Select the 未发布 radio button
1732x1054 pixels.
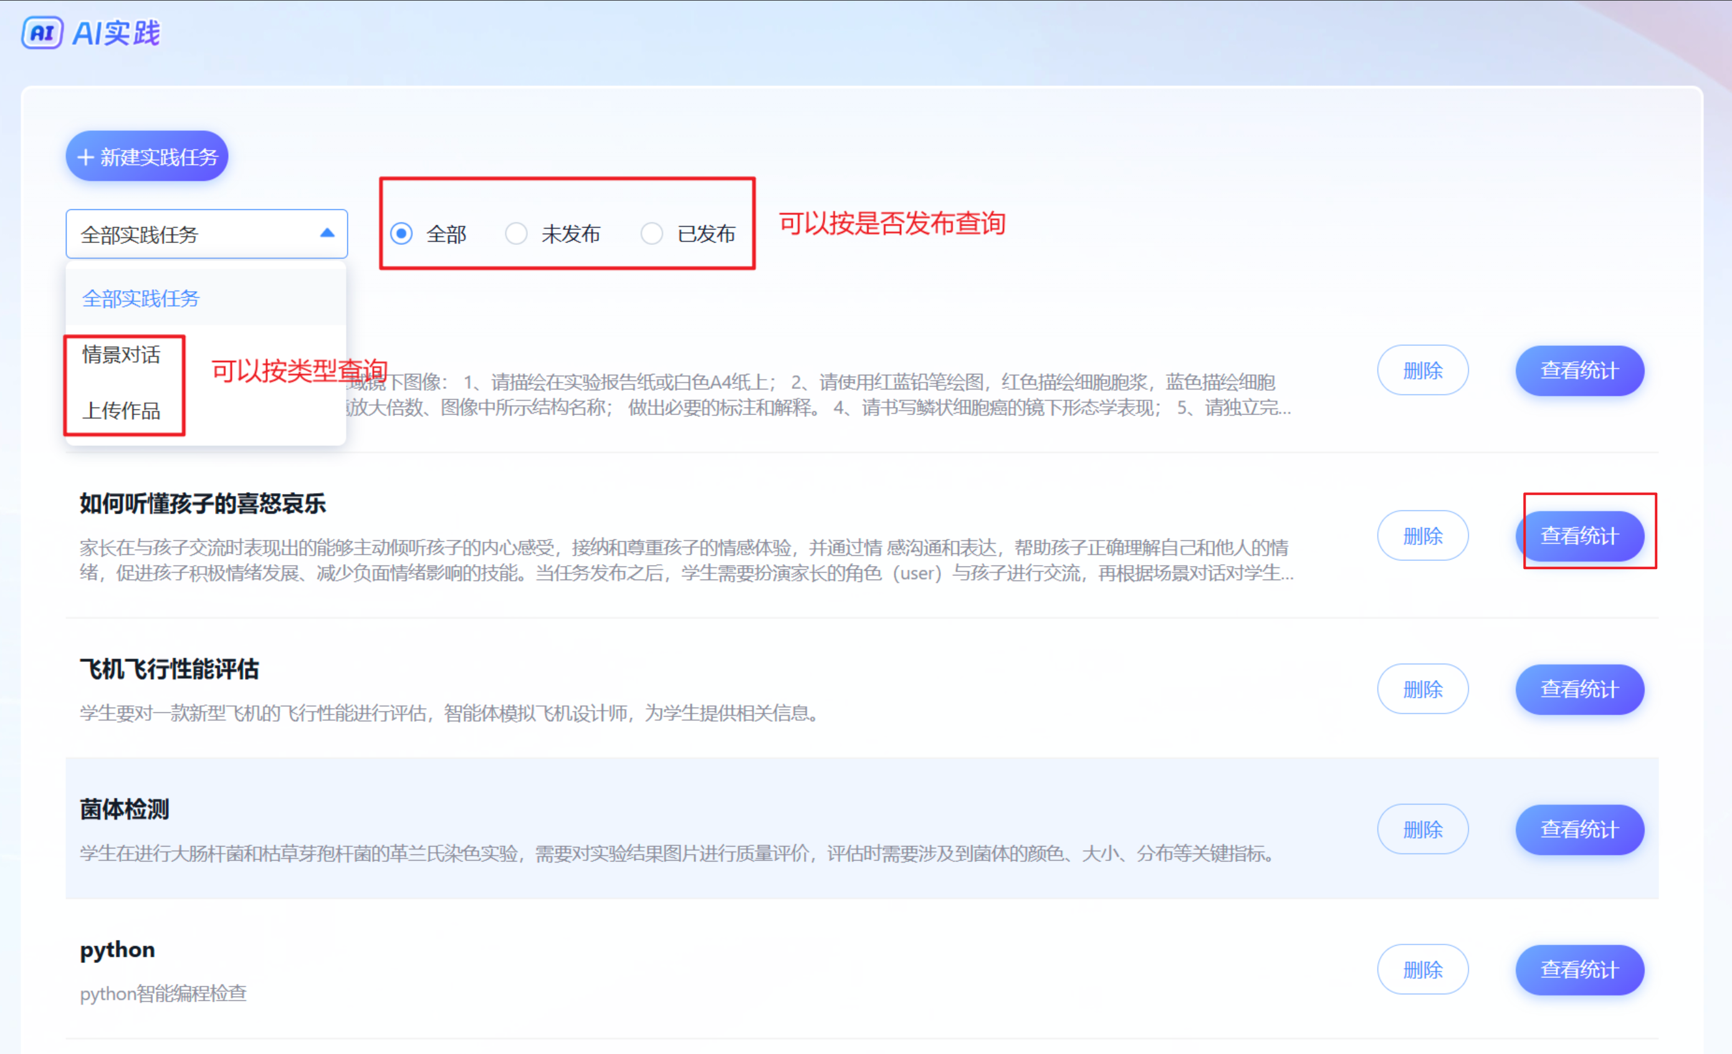(x=516, y=234)
